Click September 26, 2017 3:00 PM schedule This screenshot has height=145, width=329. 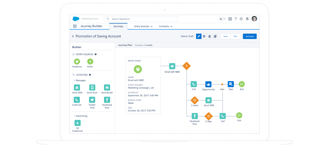pyautogui.click(x=143, y=95)
